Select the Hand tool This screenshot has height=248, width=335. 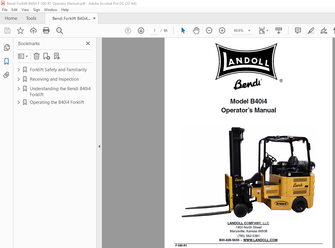click(196, 30)
